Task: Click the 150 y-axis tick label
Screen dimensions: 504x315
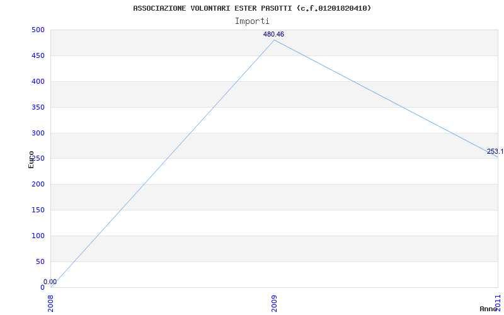Action: pyautogui.click(x=38, y=210)
